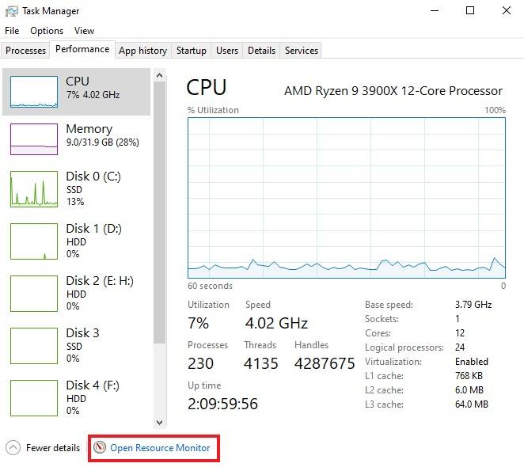Click the 24 logical processors value
Viewport: 524px width, 467px height.
[x=460, y=347]
